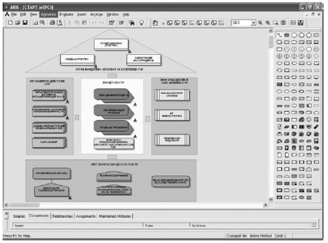
Task: Open Print Preview from the toolbar
Action: tap(59, 23)
